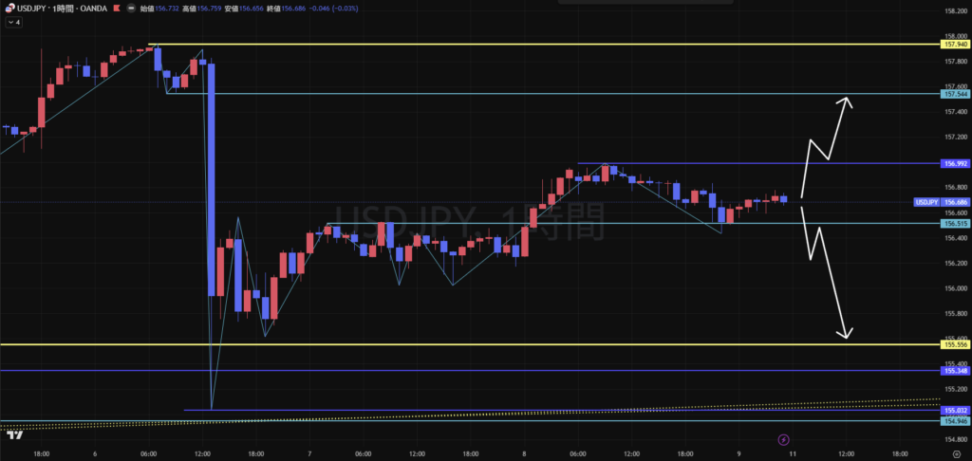
Task: Click the yellow 157.940 price label
Action: [x=955, y=45]
